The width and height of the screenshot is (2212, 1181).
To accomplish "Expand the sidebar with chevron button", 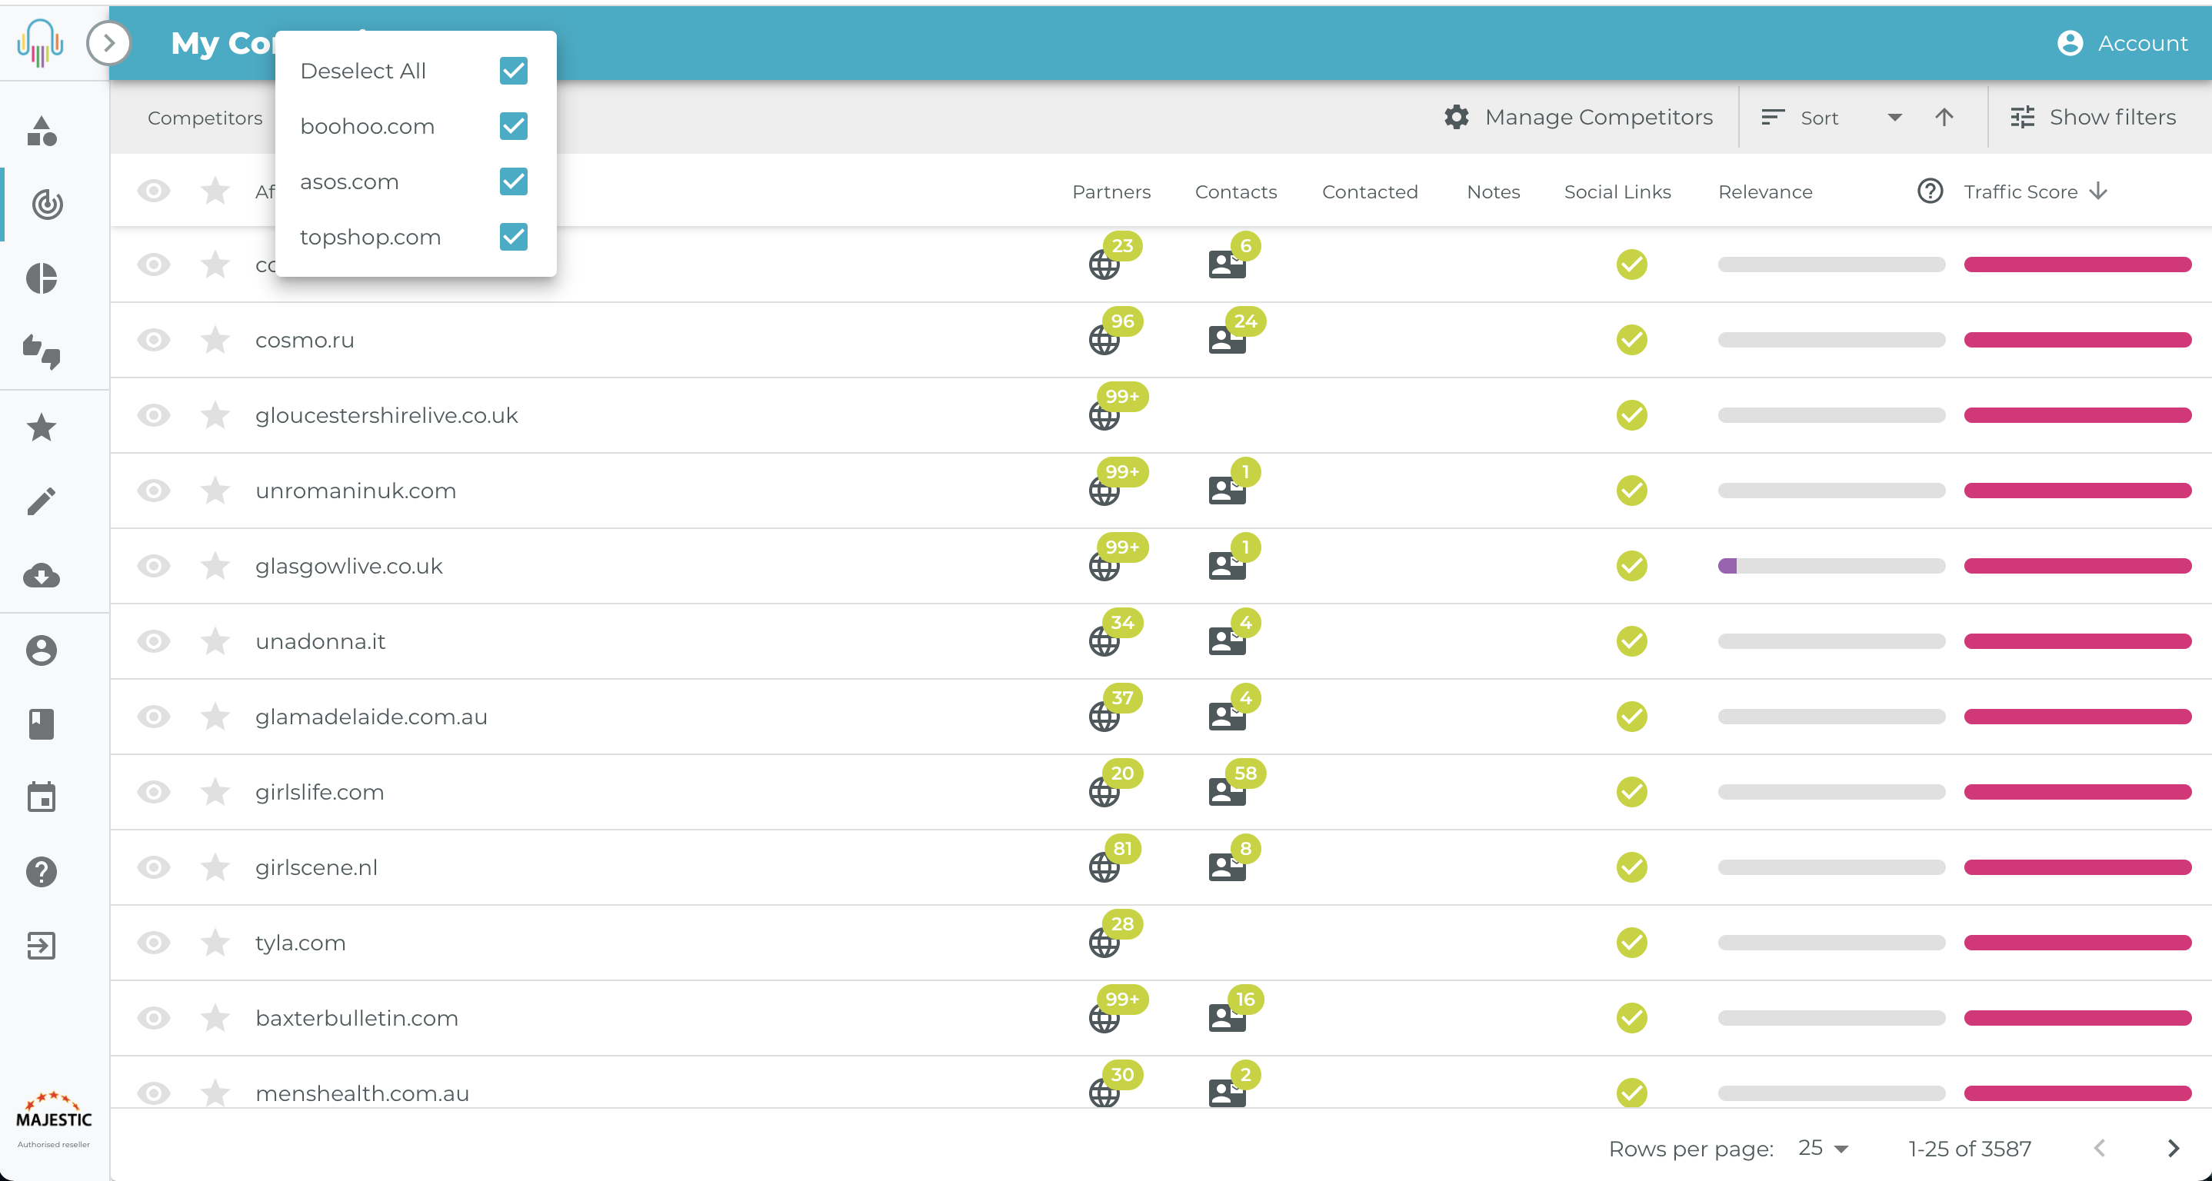I will 109,43.
